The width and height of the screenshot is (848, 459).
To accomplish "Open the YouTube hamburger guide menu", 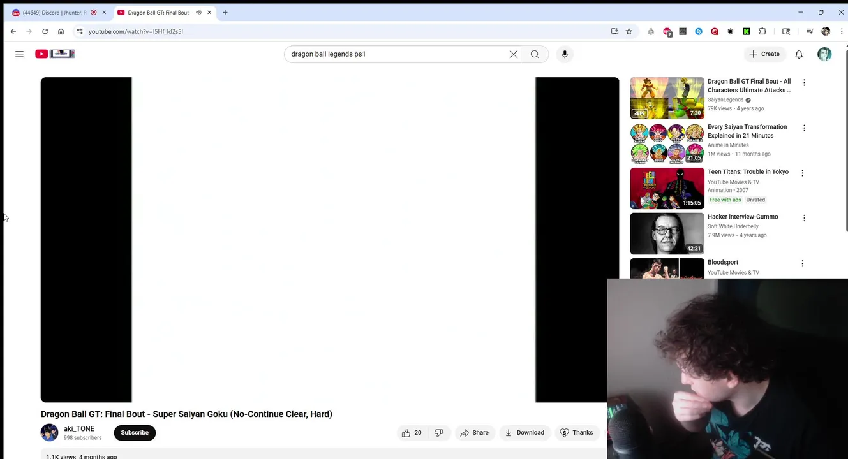I will click(x=19, y=54).
